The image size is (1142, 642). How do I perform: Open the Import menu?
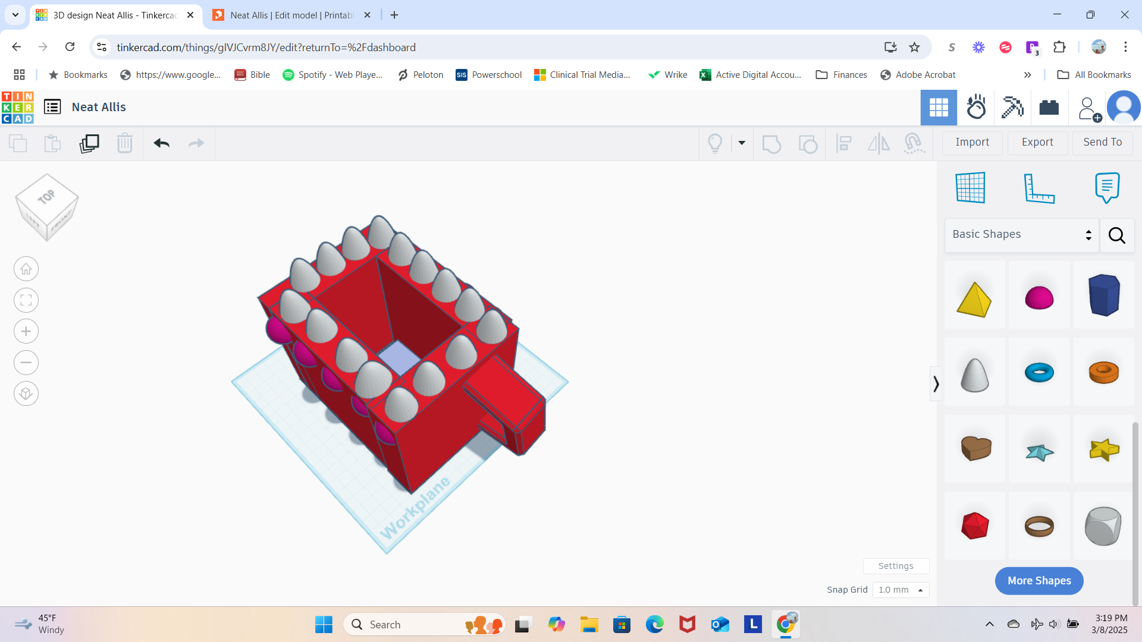972,143
